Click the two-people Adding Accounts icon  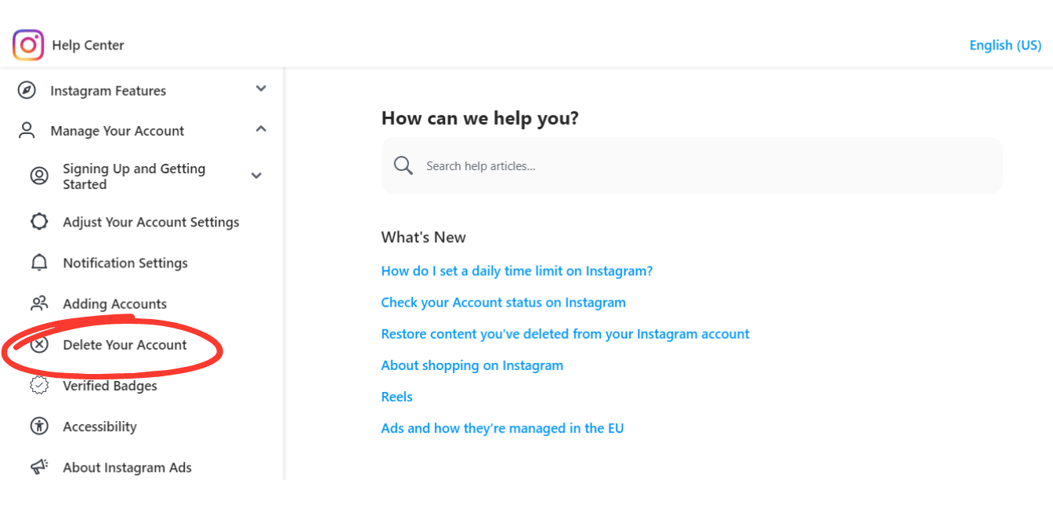pos(39,303)
